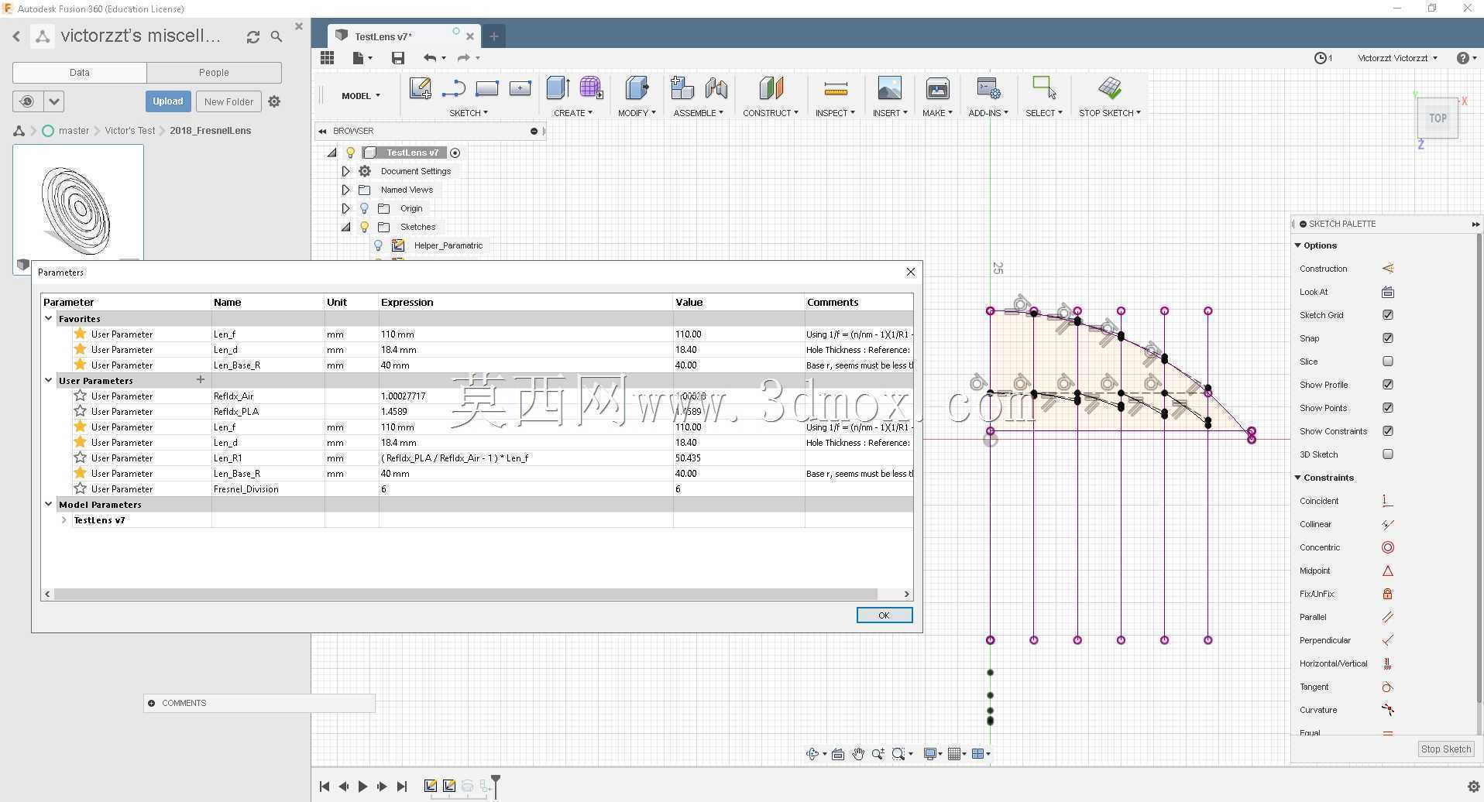
Task: Toggle the Show Profile checkbox
Action: tap(1388, 385)
